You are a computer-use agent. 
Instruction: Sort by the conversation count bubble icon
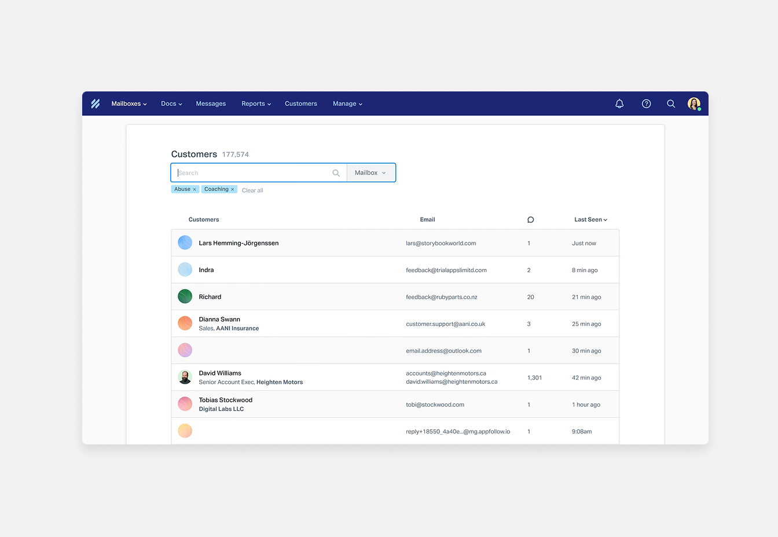pos(530,220)
